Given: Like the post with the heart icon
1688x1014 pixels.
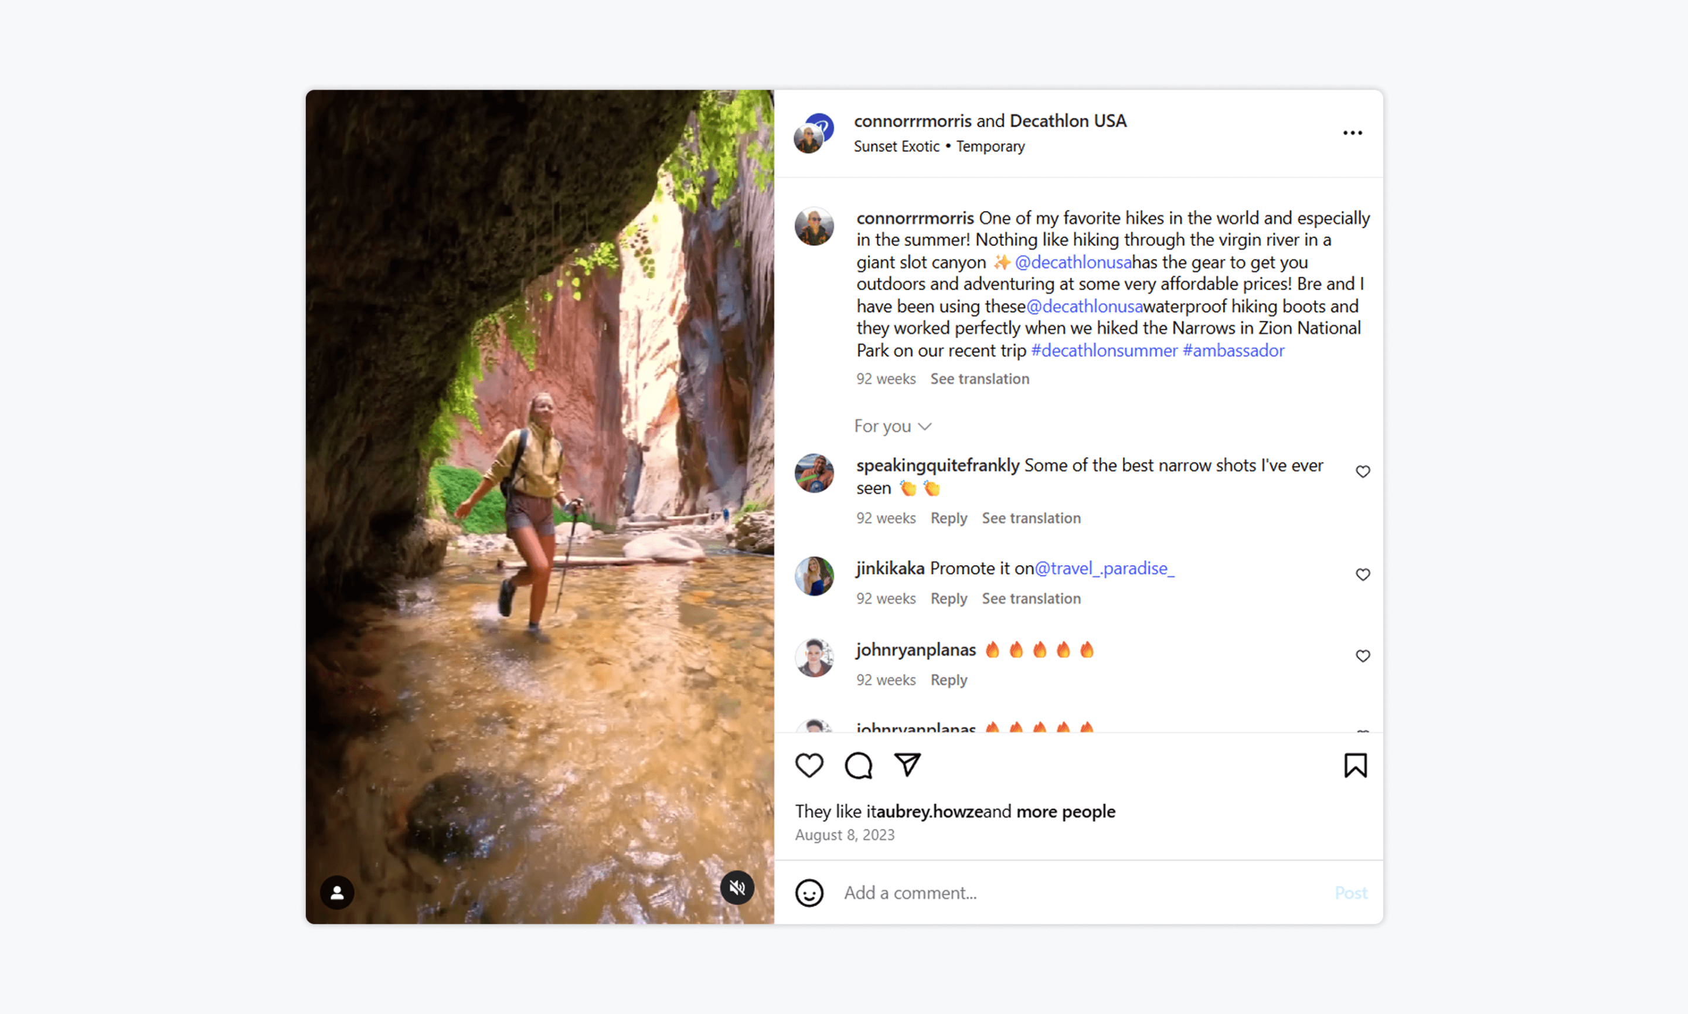Looking at the screenshot, I should (809, 765).
